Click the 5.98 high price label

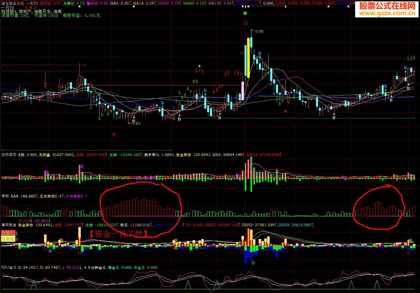[259, 31]
